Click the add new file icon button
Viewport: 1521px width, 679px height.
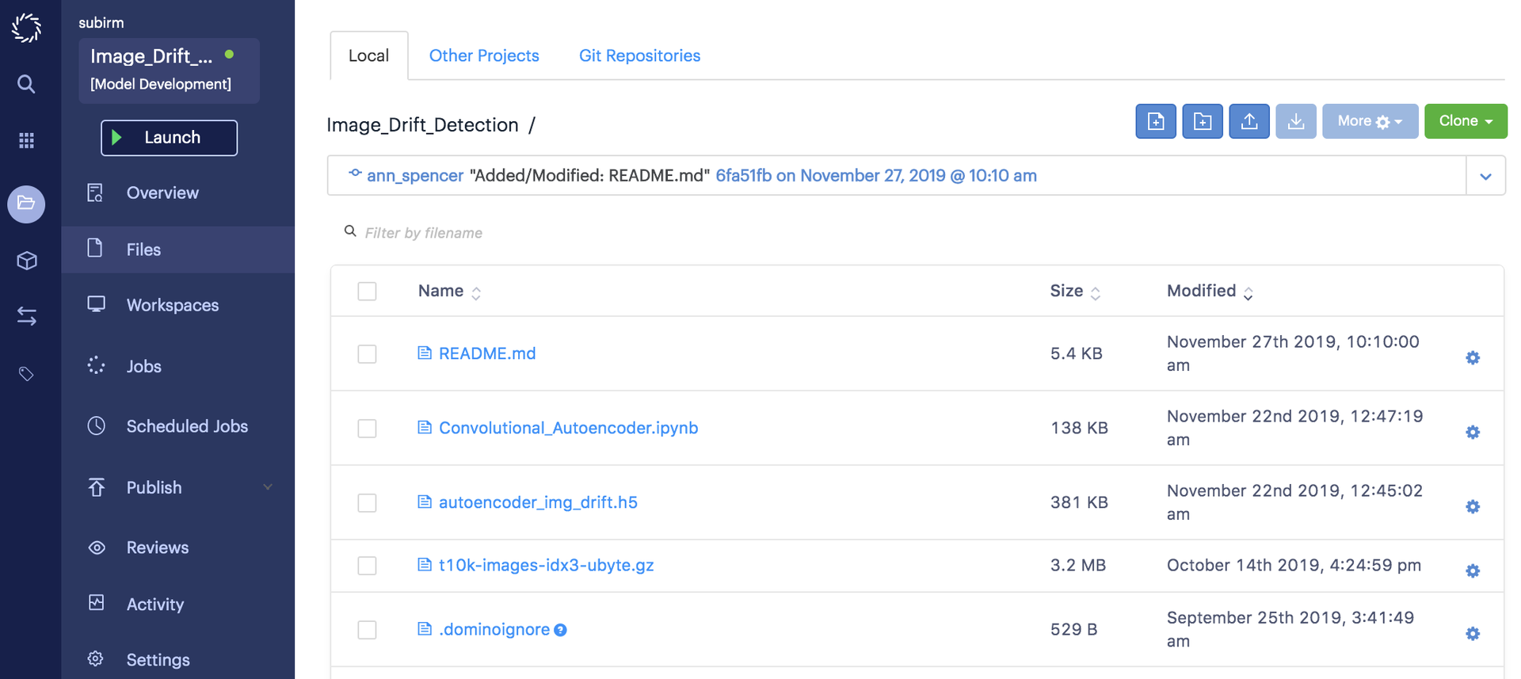(1155, 121)
